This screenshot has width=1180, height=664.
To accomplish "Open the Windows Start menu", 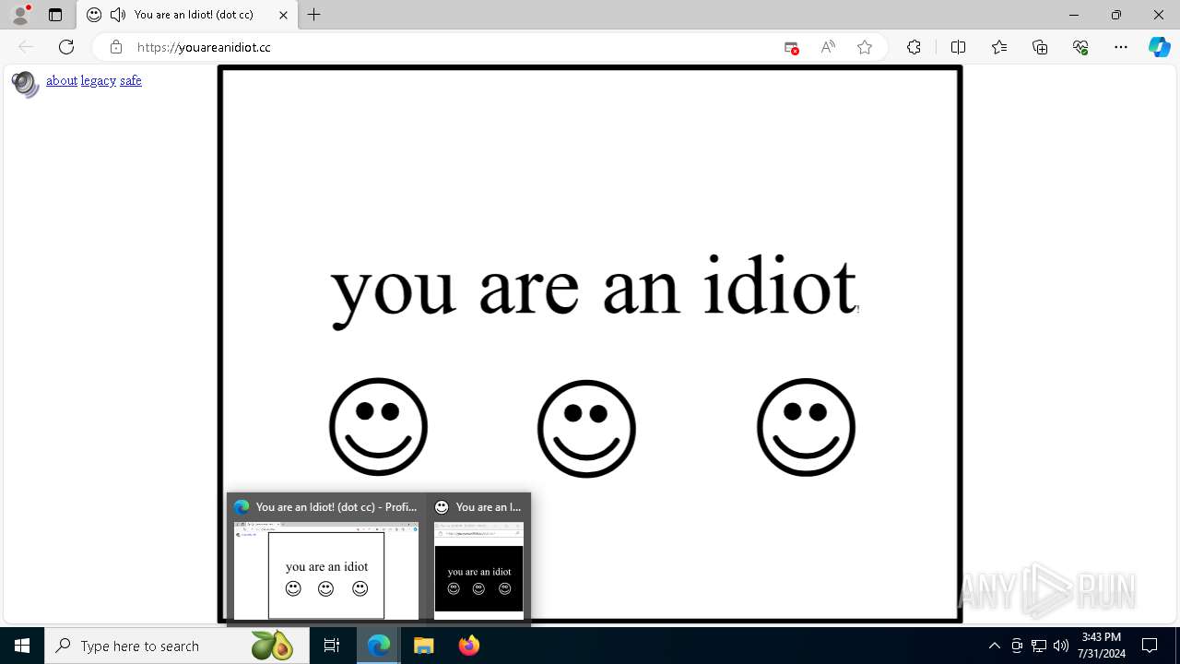I will (22, 646).
